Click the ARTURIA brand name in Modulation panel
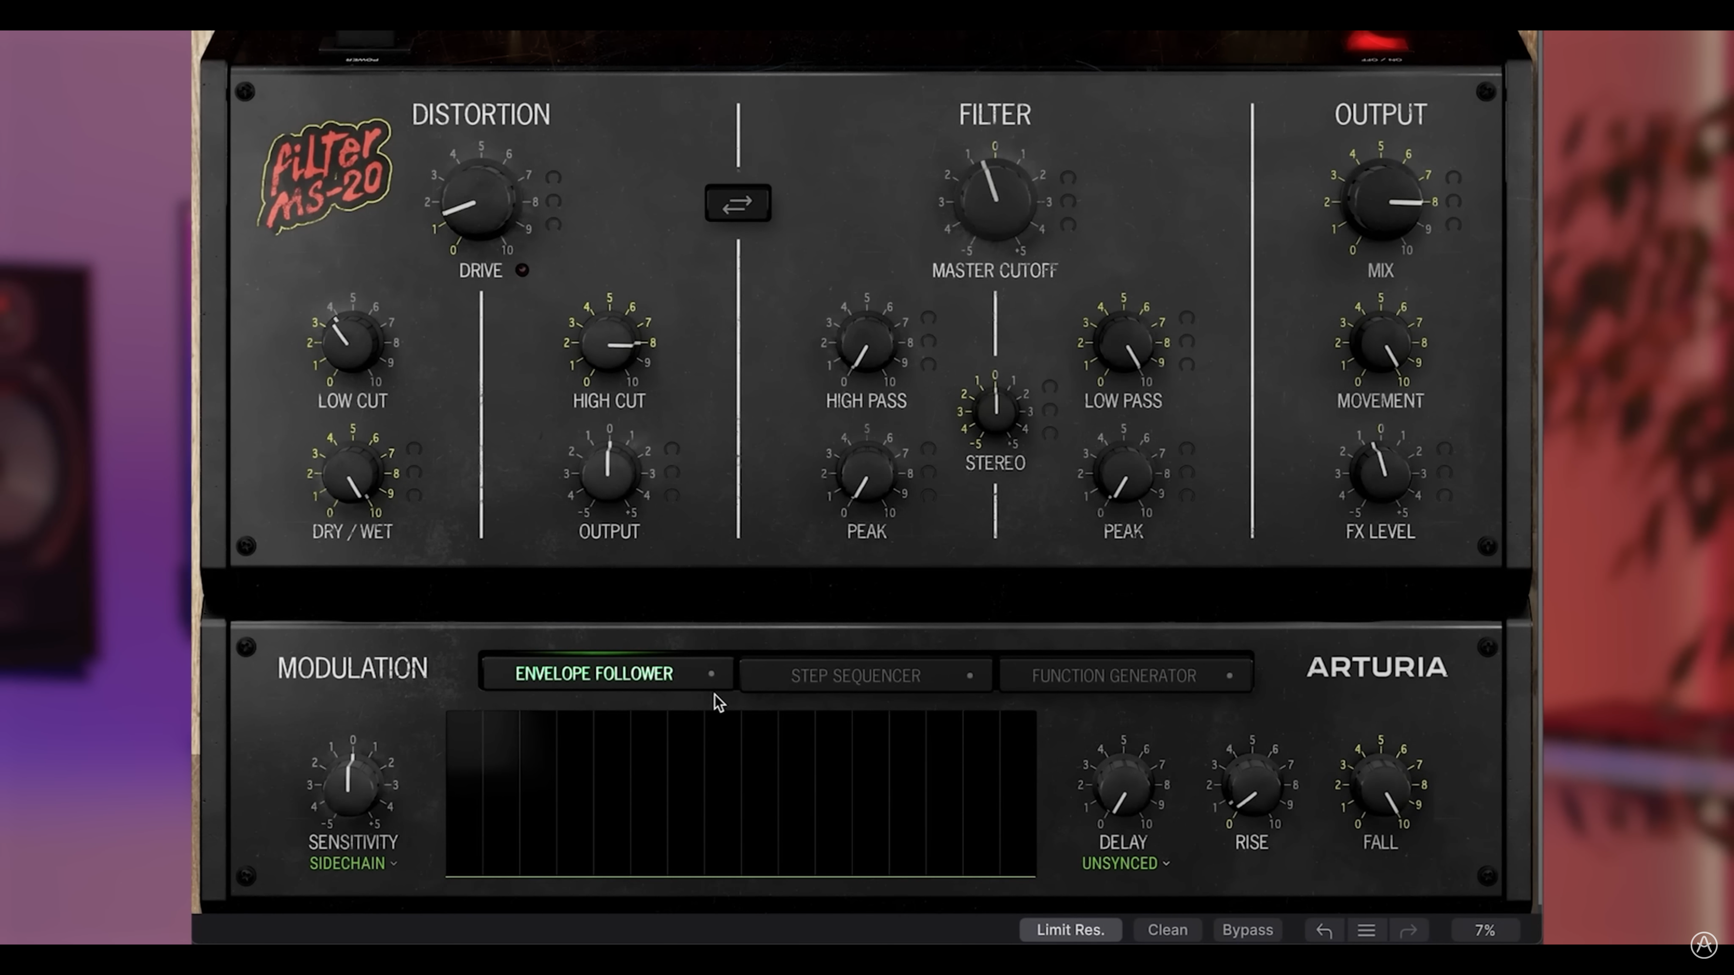Image resolution: width=1734 pixels, height=975 pixels. pyautogui.click(x=1377, y=668)
